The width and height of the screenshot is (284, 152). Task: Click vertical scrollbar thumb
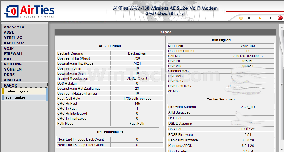click(x=281, y=85)
